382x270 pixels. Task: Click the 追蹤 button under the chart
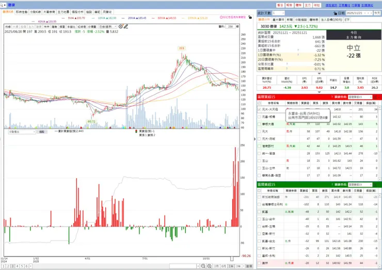pyautogui.click(x=42, y=132)
